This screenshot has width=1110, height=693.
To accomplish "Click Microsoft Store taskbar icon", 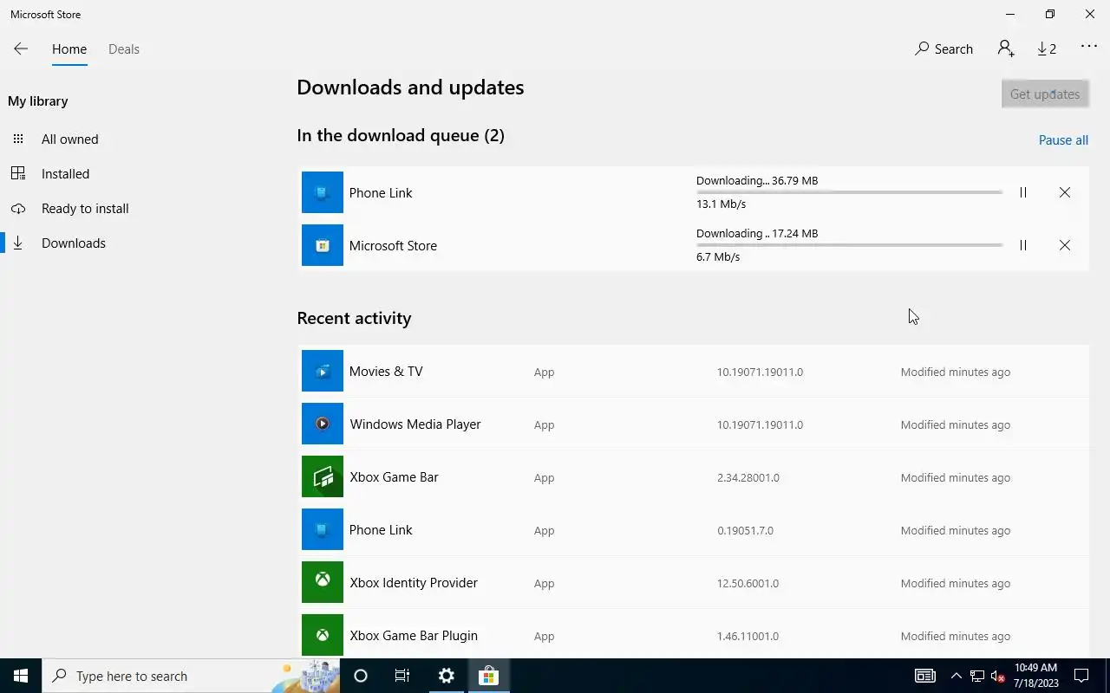I will click(488, 676).
